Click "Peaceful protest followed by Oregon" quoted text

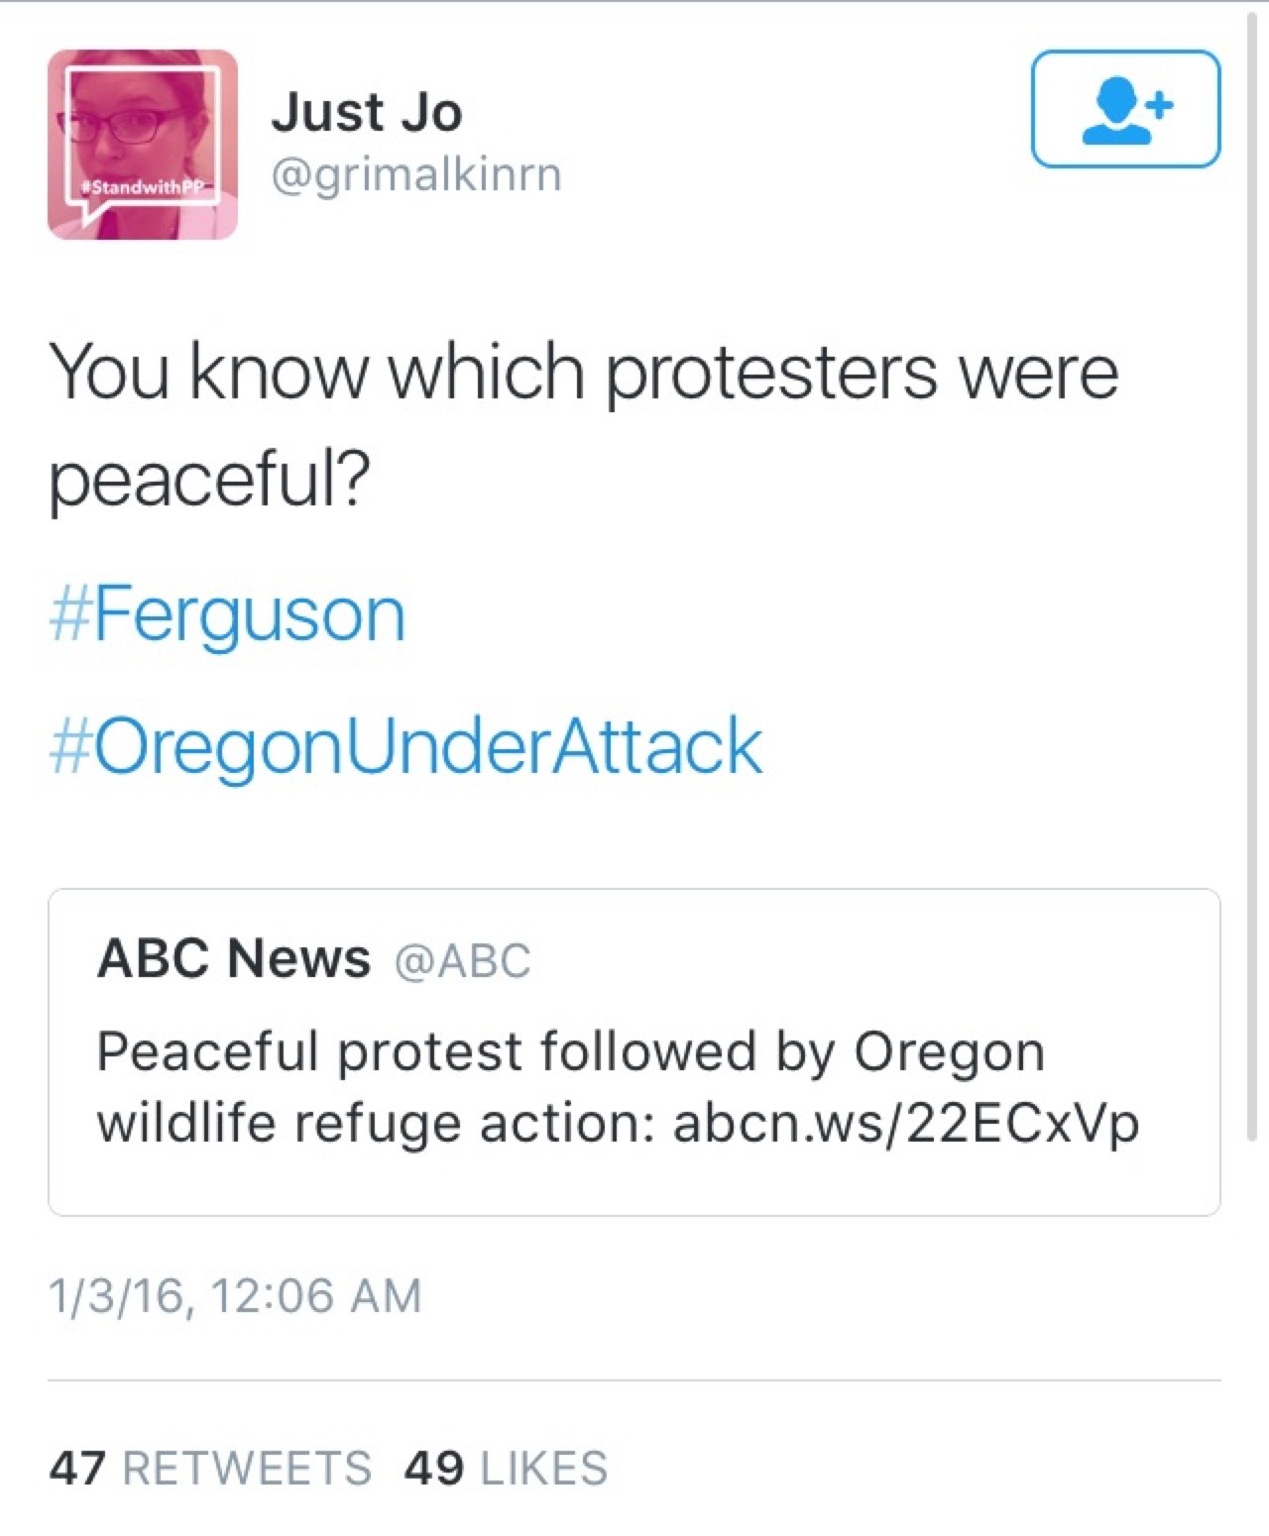pyautogui.click(x=570, y=1051)
